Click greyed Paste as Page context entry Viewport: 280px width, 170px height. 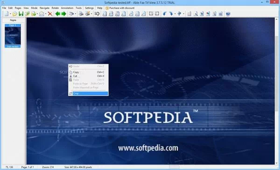pos(88,83)
